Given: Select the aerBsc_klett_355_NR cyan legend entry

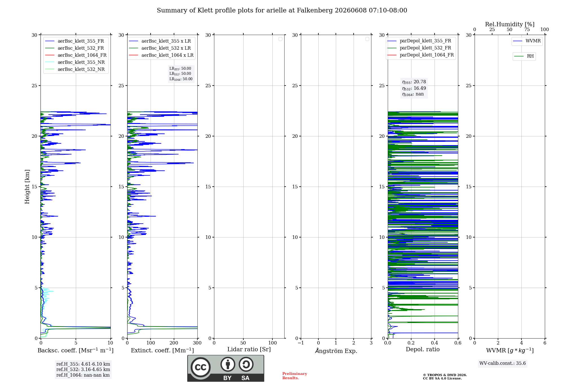Looking at the screenshot, I should tap(75, 62).
